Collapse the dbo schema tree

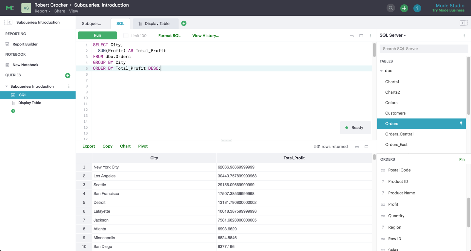click(381, 71)
